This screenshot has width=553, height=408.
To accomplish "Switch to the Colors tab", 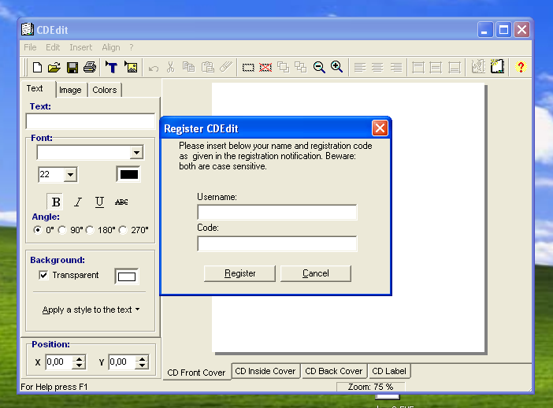I will [x=105, y=90].
